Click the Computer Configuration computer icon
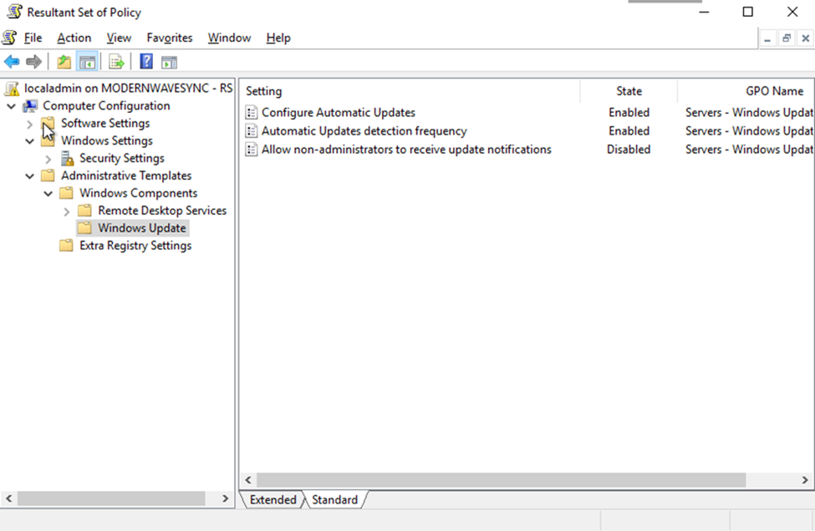815x531 pixels. (x=30, y=106)
